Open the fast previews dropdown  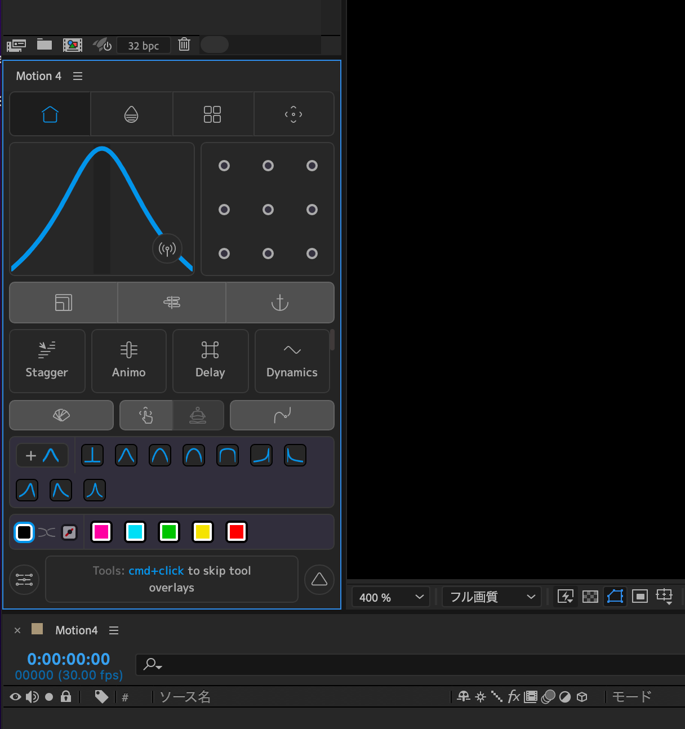point(566,596)
